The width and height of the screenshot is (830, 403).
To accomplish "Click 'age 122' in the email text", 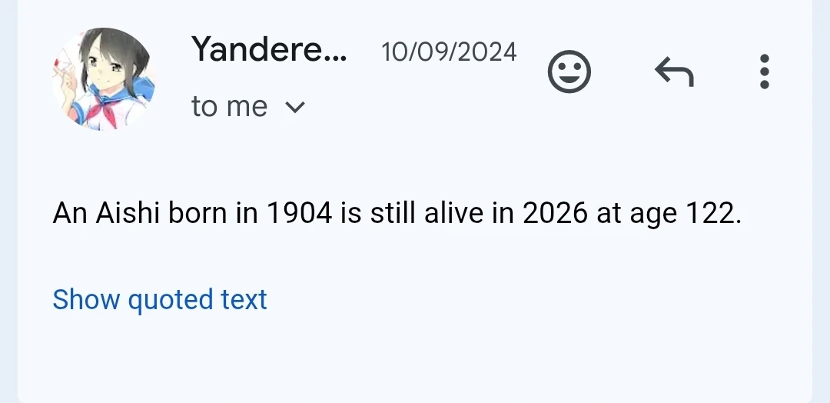I will pyautogui.click(x=685, y=215).
